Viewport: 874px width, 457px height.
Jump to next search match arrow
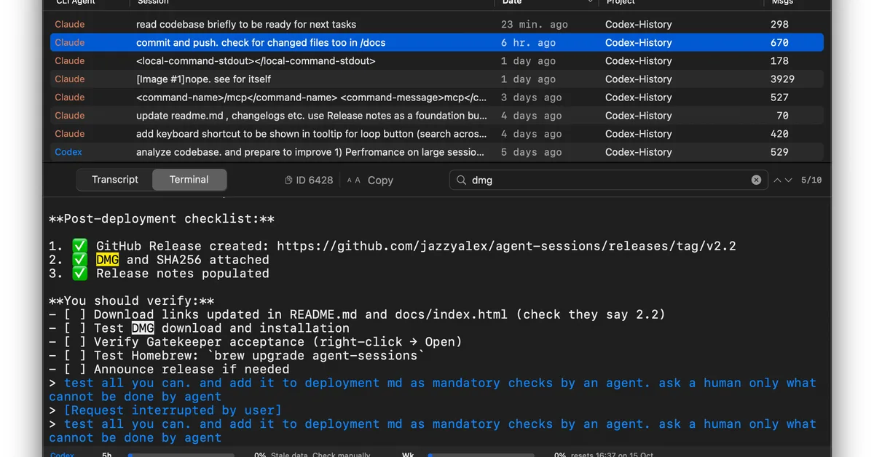click(x=788, y=180)
